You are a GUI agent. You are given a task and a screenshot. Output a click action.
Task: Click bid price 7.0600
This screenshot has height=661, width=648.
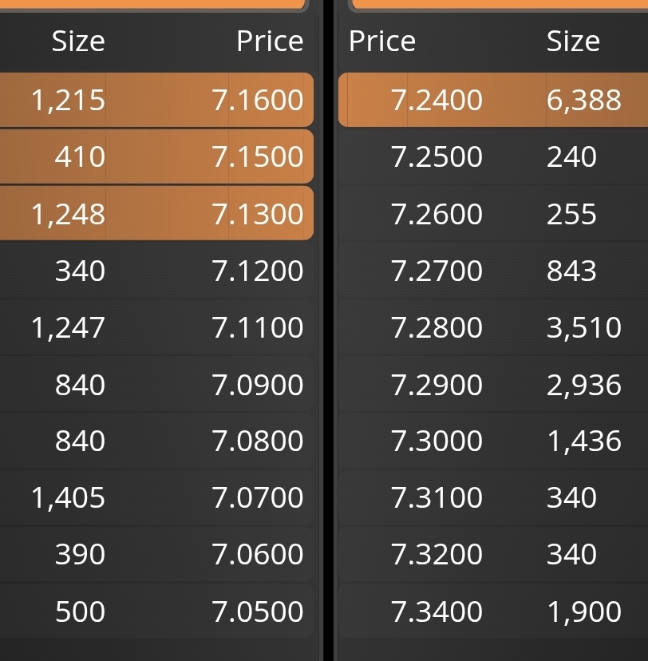[258, 554]
